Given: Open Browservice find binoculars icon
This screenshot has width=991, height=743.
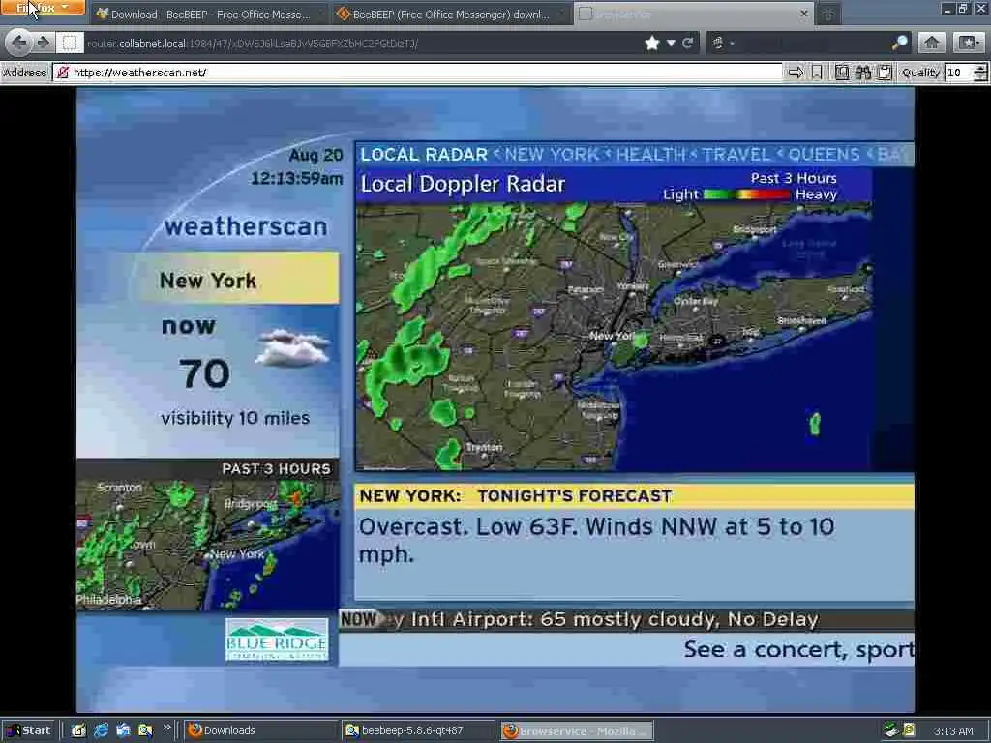Looking at the screenshot, I should 863,73.
